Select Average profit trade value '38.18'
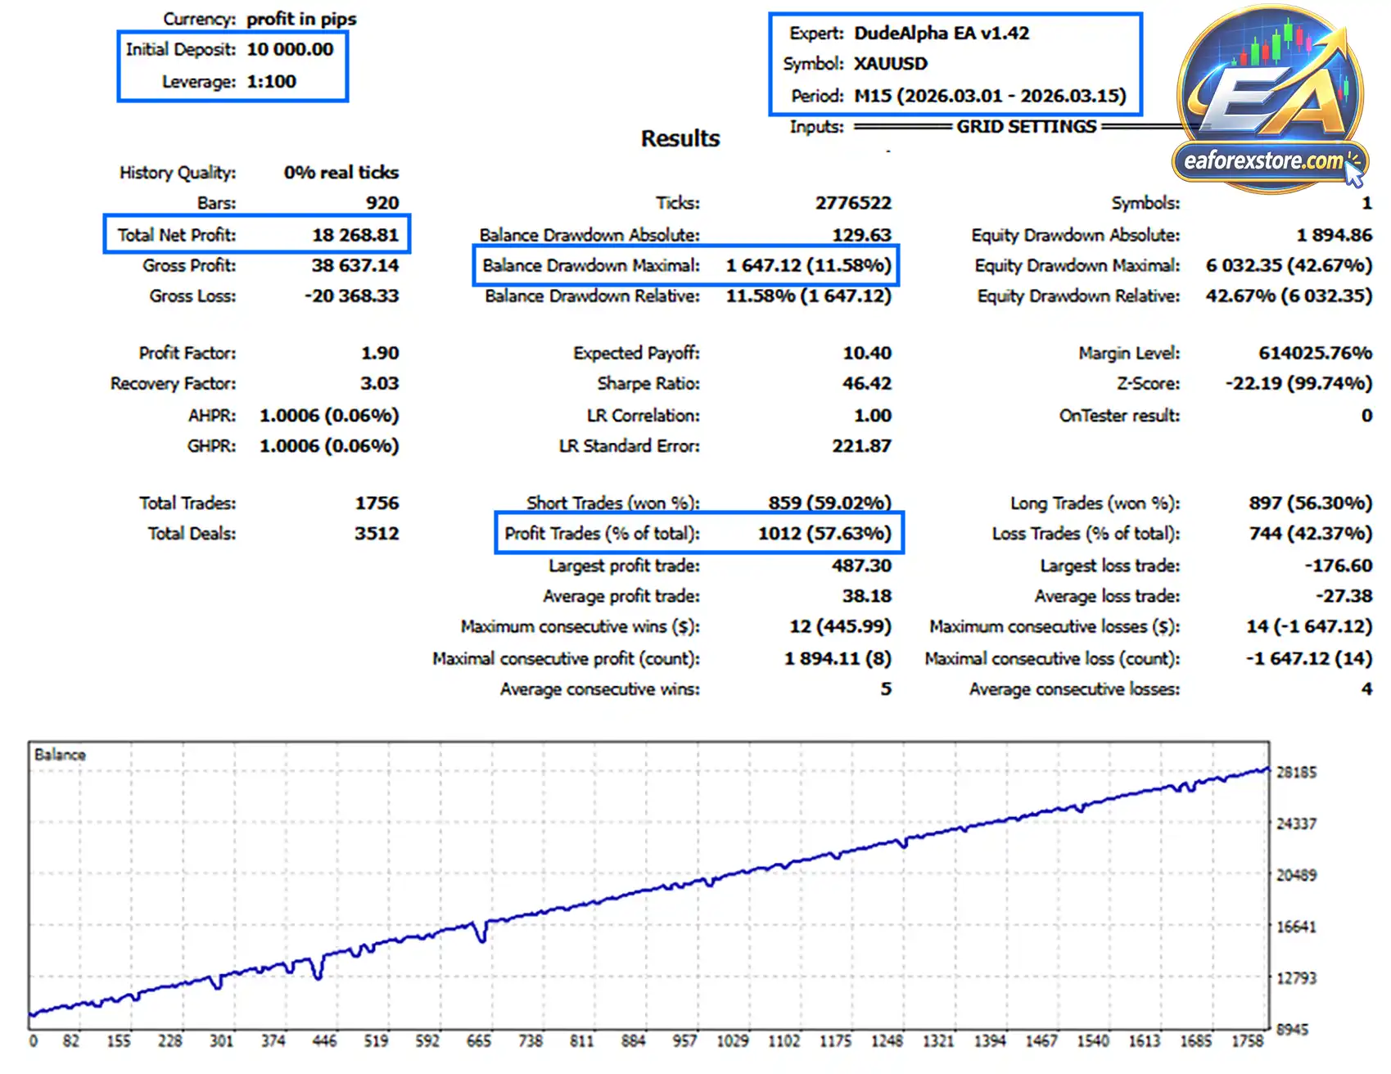This screenshot has width=1391, height=1074. coord(868,596)
